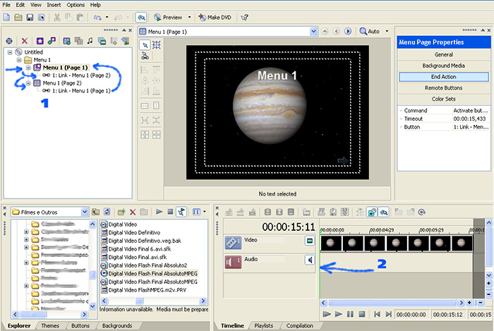The height and width of the screenshot is (331, 494).
Task: Click the arrow button on the menu preview
Action: pos(342,161)
